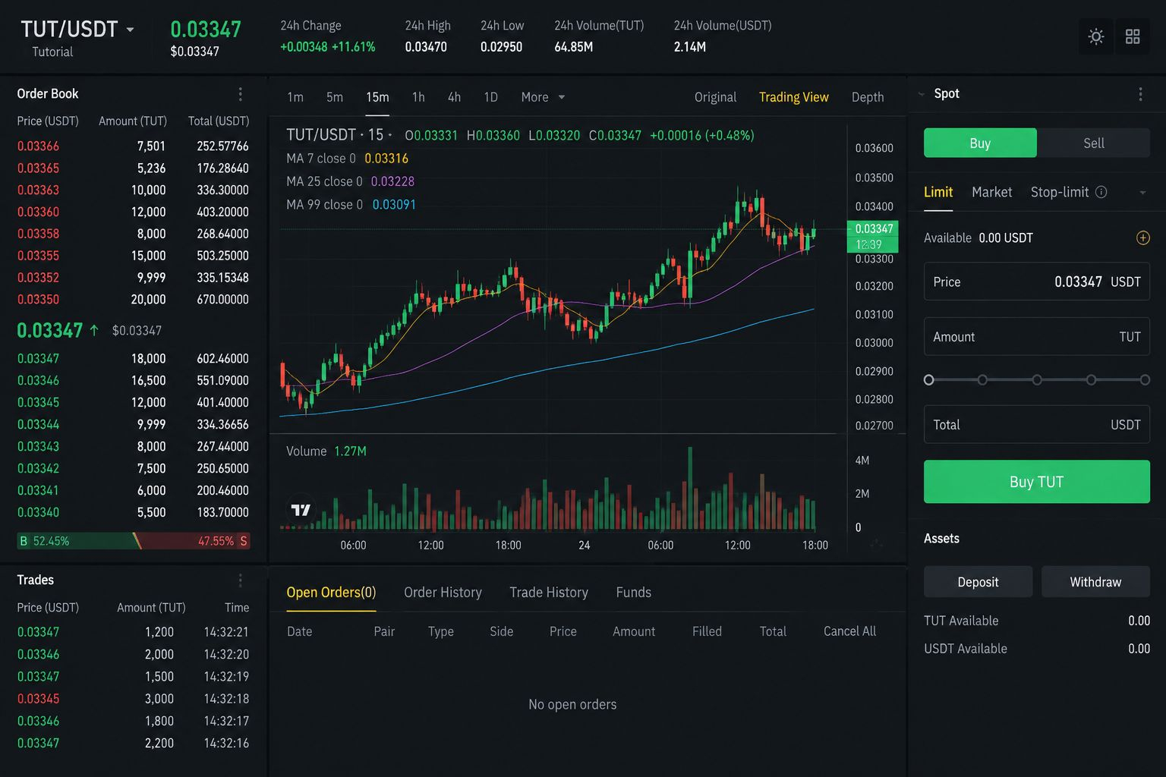Click the Deposit button
The width and height of the screenshot is (1166, 777).
978,582
